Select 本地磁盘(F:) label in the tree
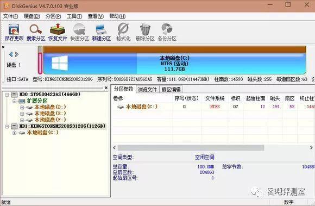The height and width of the screenshot is (206, 315). pos(50,120)
